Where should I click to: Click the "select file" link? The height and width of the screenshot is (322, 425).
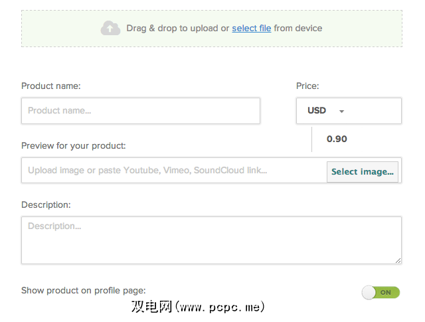click(251, 29)
